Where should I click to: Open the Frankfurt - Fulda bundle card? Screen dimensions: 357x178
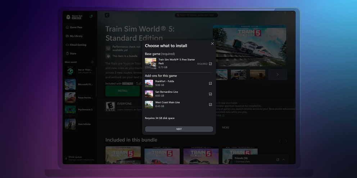point(162,155)
